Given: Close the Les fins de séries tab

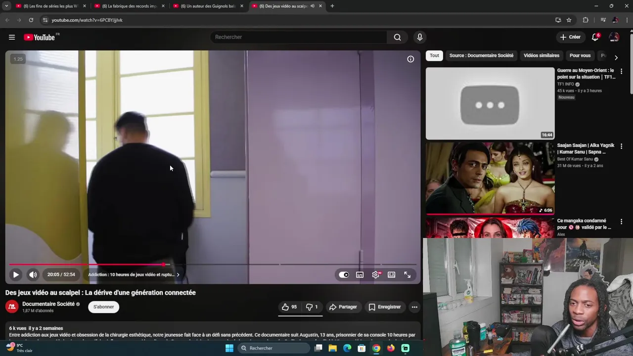Looking at the screenshot, I should pos(85,6).
